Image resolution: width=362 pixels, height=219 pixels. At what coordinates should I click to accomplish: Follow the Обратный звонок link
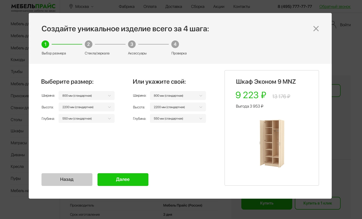point(335,7)
